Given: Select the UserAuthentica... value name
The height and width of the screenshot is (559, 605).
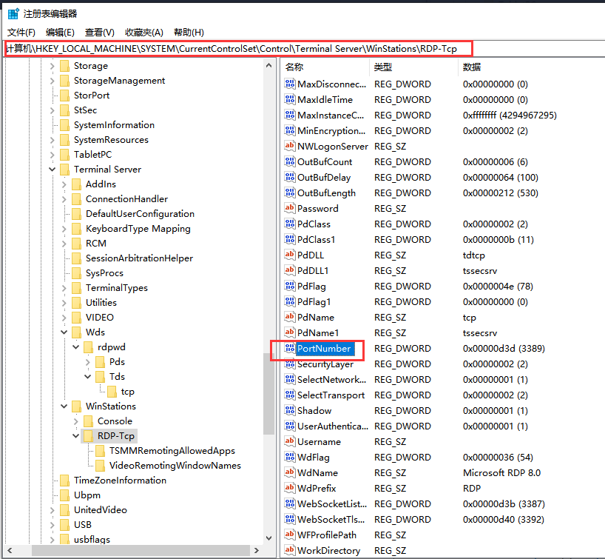Looking at the screenshot, I should pyautogui.click(x=333, y=426).
